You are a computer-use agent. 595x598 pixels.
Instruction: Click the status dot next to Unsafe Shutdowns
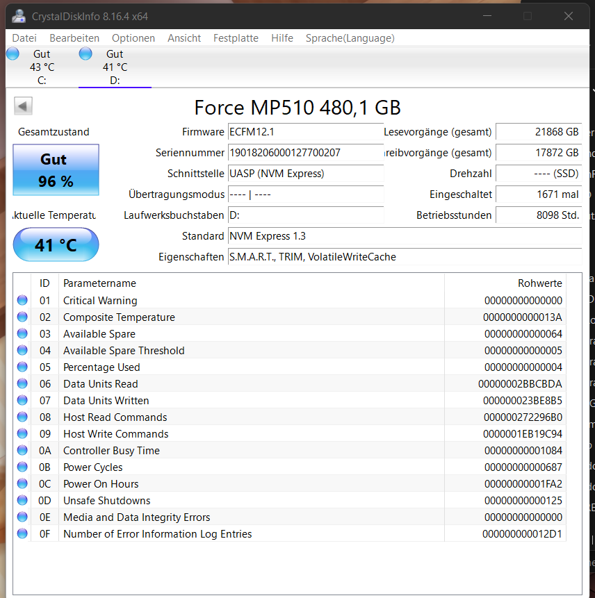click(x=22, y=500)
